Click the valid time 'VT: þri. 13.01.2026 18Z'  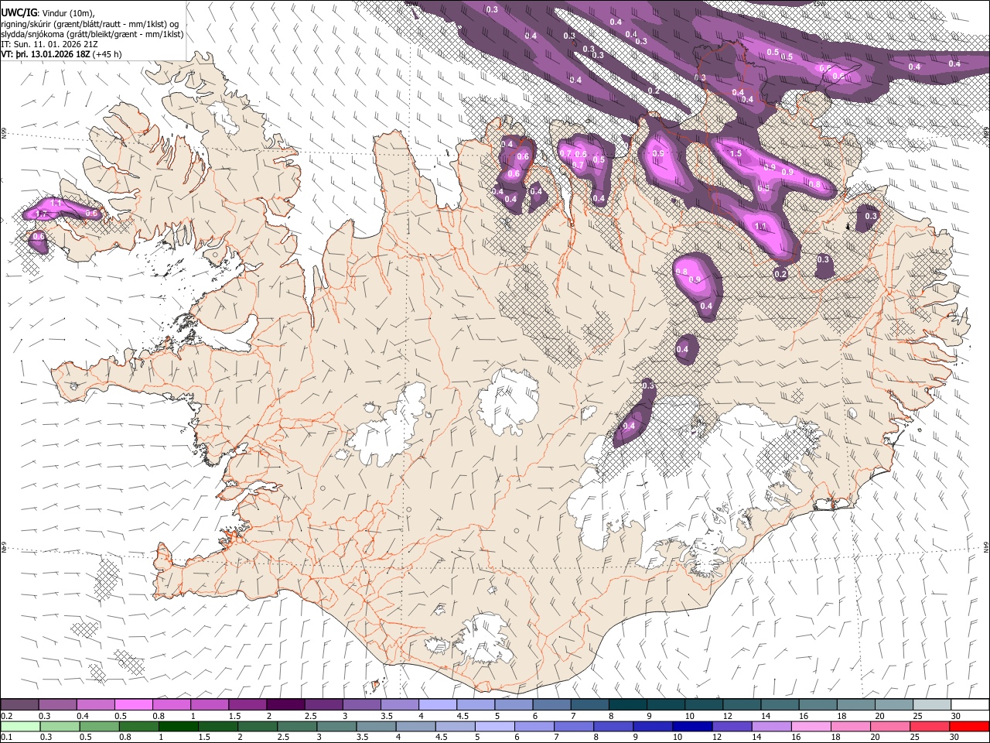pyautogui.click(x=46, y=54)
